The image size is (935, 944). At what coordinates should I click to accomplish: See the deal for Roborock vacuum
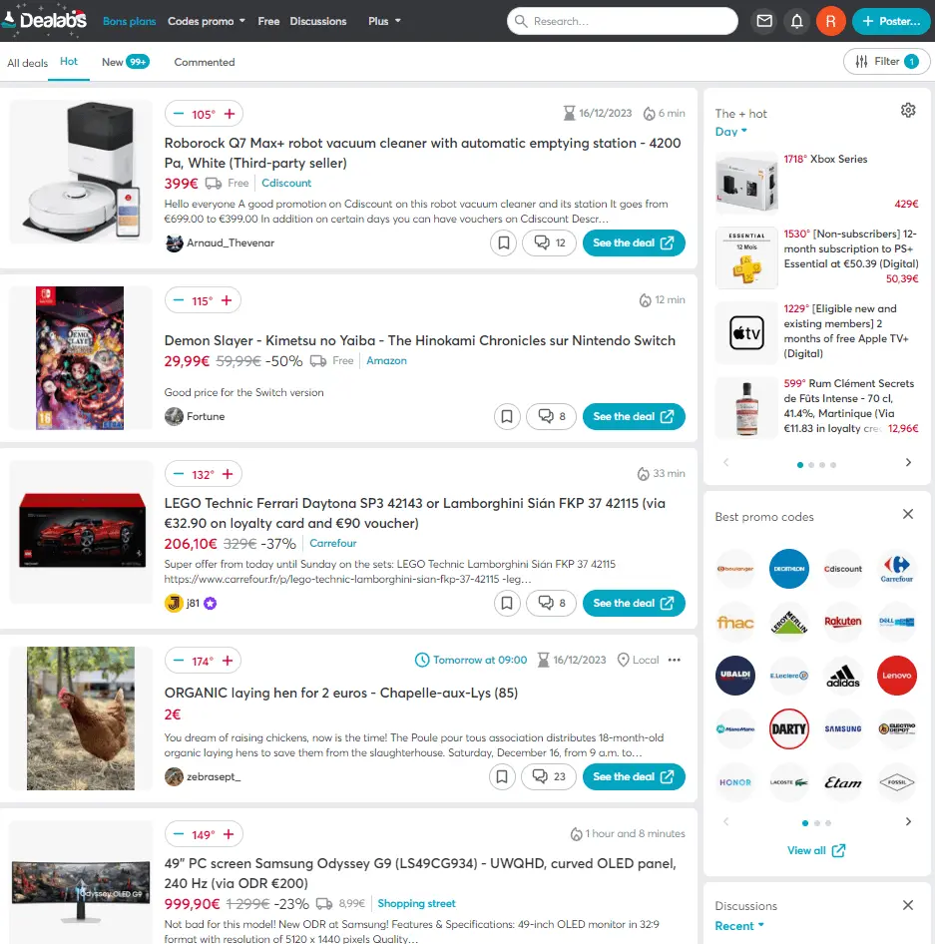[634, 242]
